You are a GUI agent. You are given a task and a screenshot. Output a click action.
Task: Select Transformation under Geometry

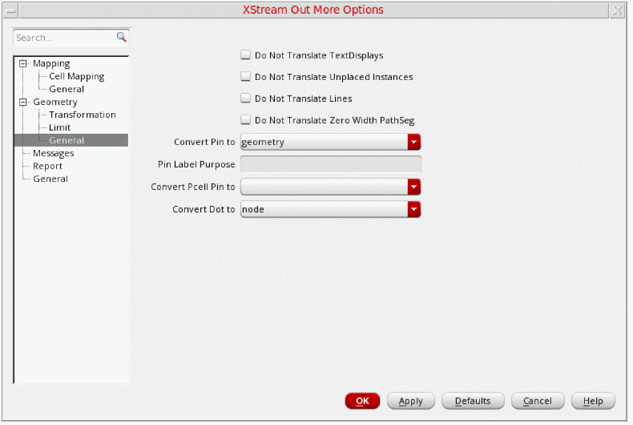point(82,115)
